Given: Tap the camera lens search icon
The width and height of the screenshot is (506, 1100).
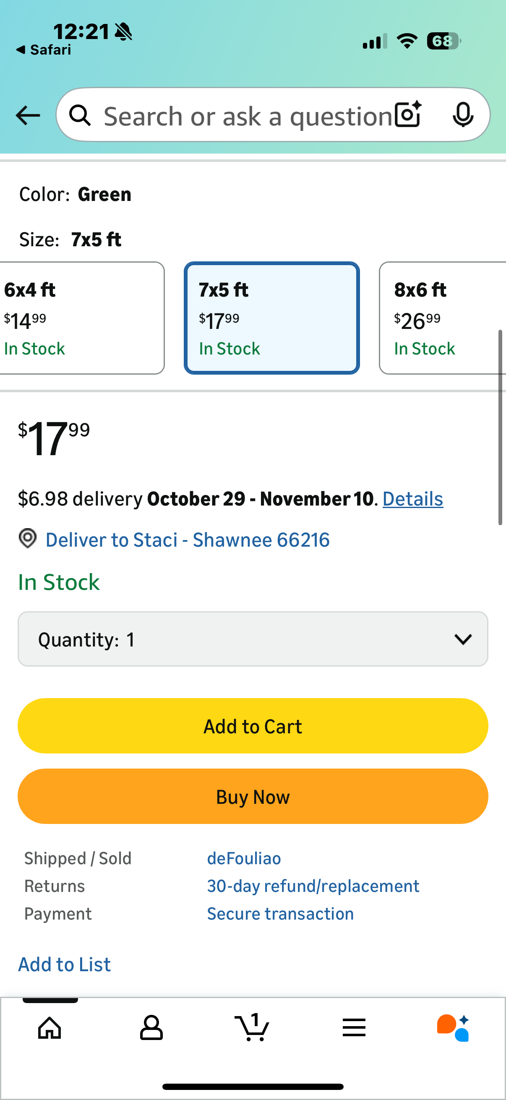Looking at the screenshot, I should pyautogui.click(x=408, y=115).
